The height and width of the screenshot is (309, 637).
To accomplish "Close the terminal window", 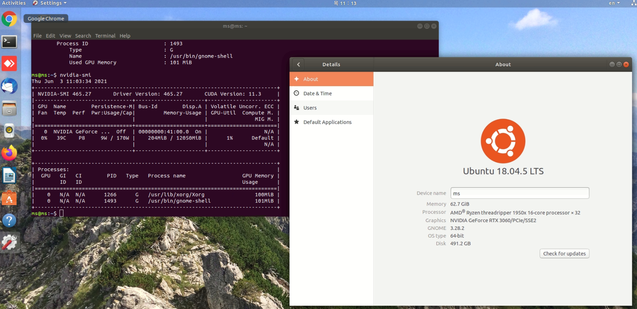I will 434,26.
